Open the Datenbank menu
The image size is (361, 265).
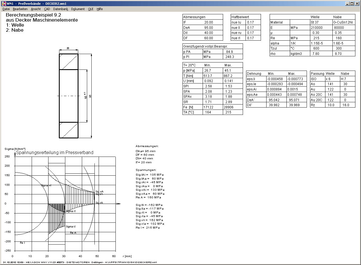click(x=61, y=9)
